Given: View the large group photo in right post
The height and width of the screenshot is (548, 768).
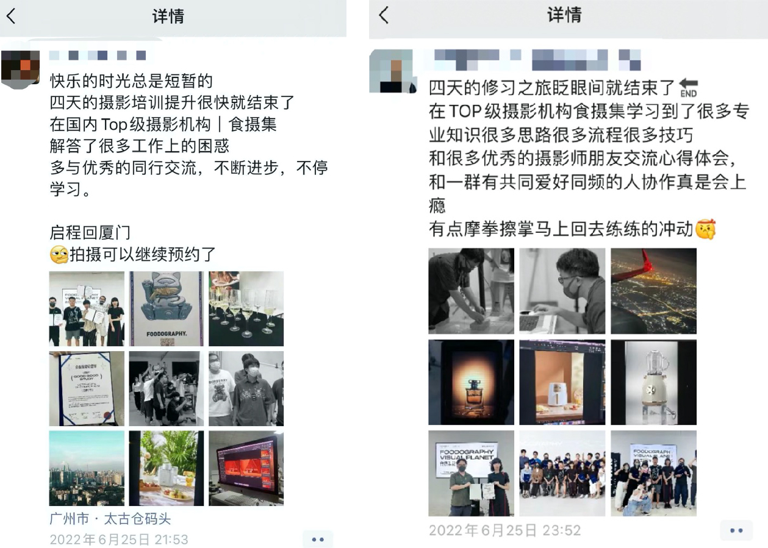Looking at the screenshot, I should click(562, 474).
